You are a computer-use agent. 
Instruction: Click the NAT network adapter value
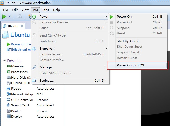[40, 94]
